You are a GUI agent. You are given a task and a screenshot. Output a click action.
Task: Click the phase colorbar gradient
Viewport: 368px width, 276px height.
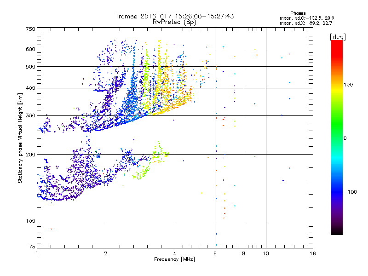click(337, 137)
